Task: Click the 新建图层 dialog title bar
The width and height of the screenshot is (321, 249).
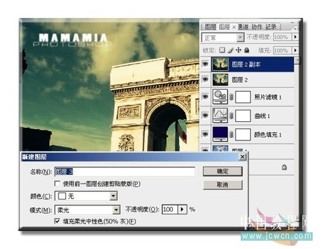Action: point(134,157)
